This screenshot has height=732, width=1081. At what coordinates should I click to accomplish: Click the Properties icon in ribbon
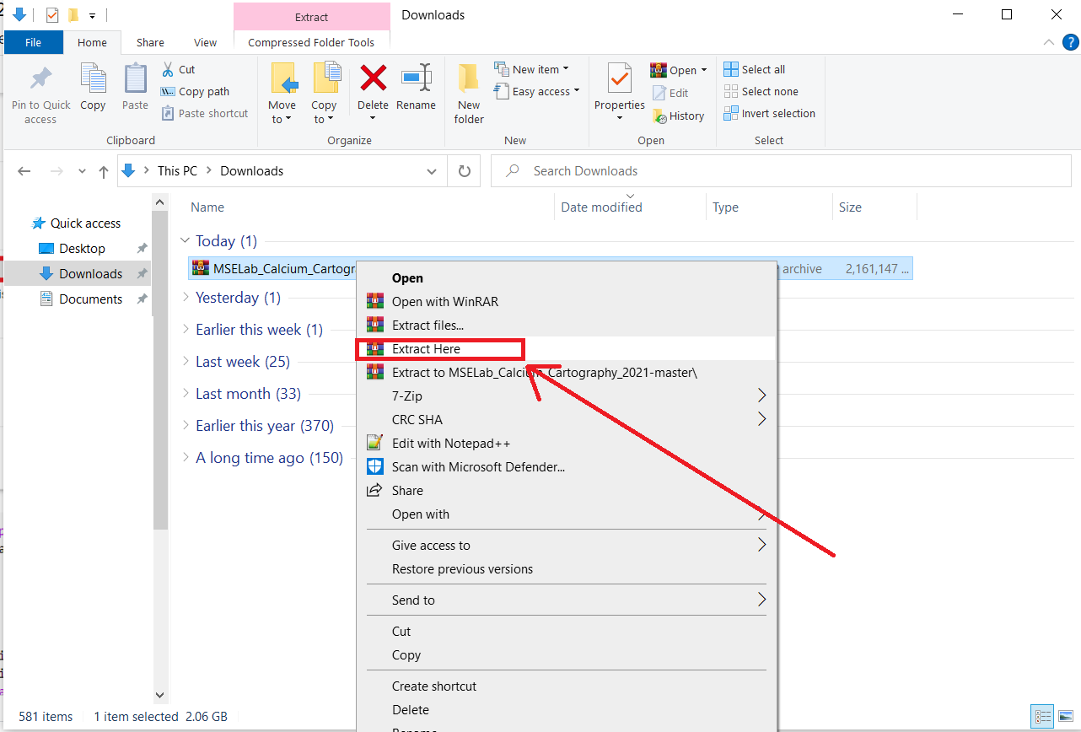619,80
